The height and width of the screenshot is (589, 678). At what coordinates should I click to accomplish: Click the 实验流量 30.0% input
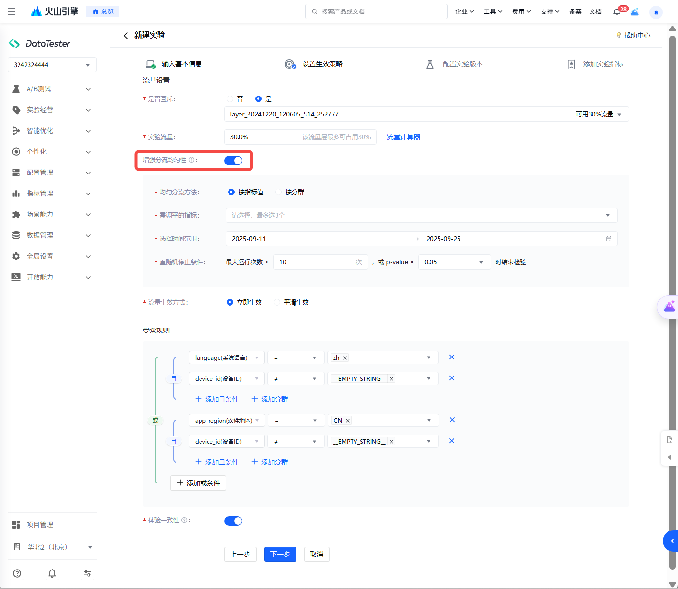tap(300, 137)
